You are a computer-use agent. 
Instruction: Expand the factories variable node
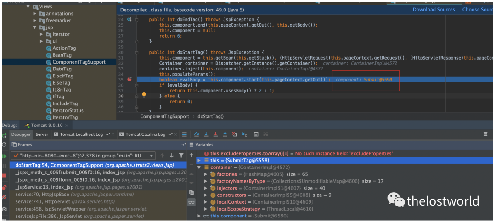205,174
